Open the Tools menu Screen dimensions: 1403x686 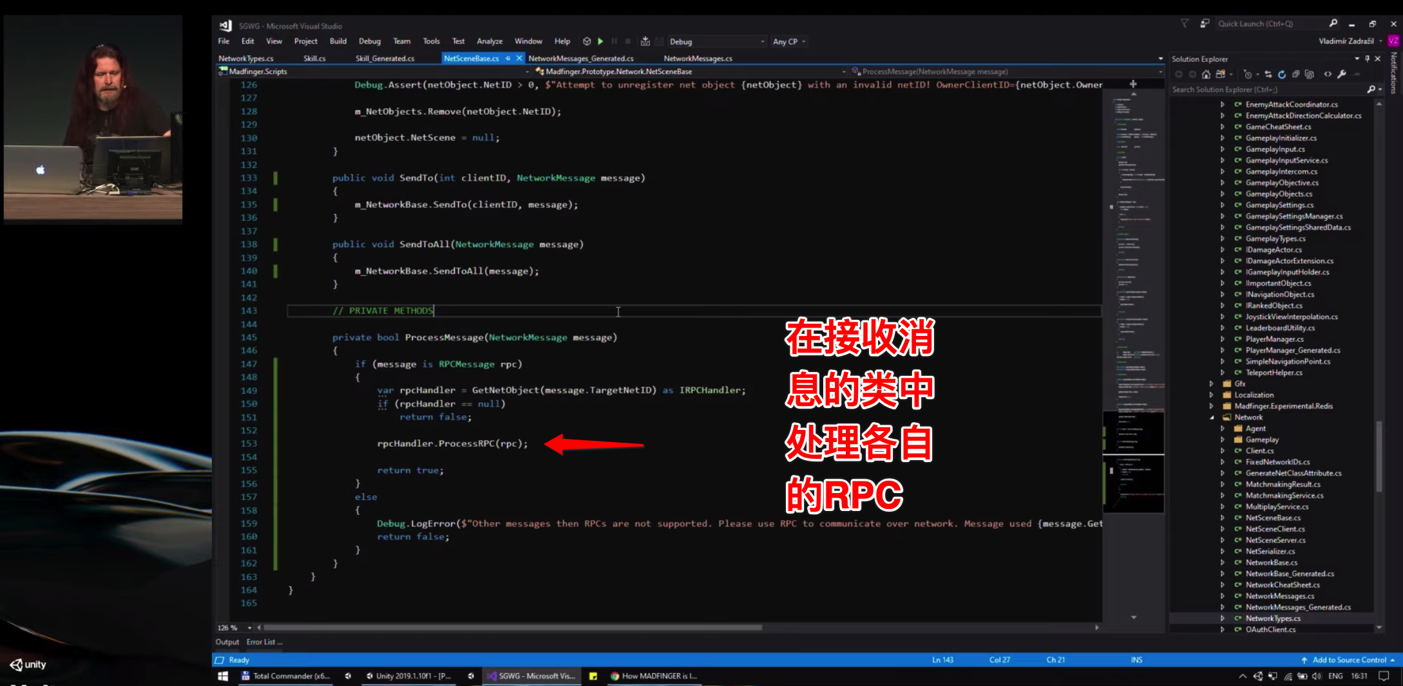(x=431, y=41)
